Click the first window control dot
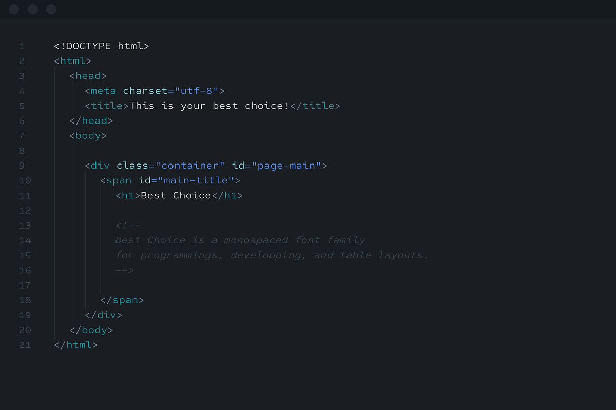Viewport: 616px width, 410px height. pyautogui.click(x=14, y=9)
